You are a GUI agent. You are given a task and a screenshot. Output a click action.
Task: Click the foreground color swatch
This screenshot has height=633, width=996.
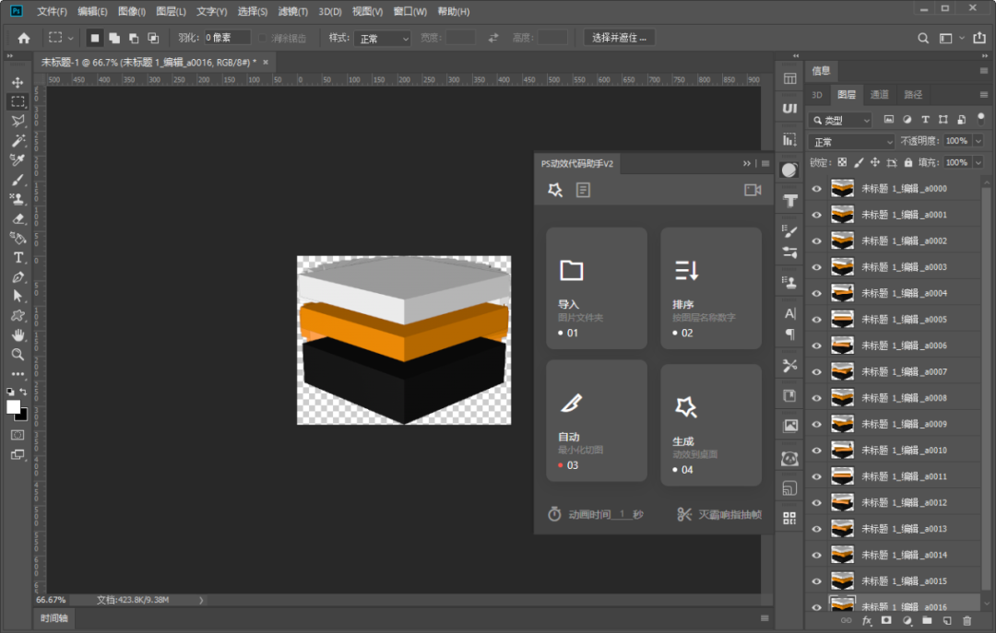coord(14,406)
